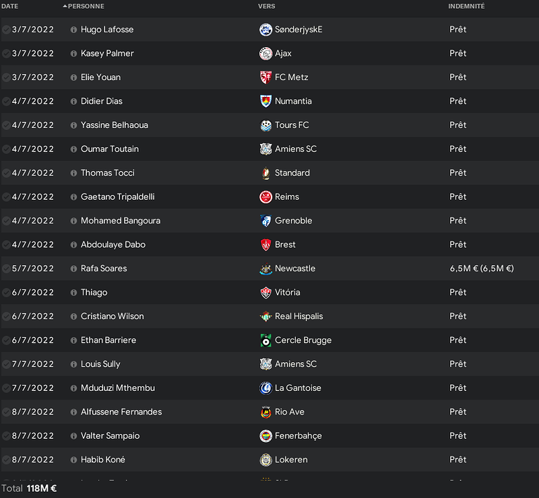The height and width of the screenshot is (498, 539).
Task: Sort transfers by the DATE header
Action: click(x=9, y=6)
